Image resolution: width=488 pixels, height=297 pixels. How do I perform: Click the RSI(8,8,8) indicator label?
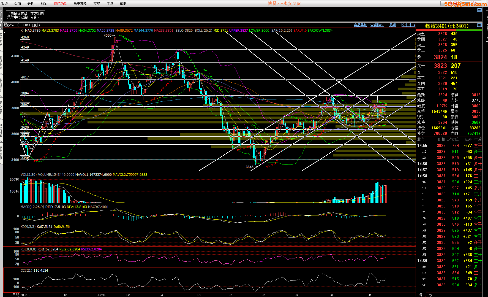tap(29, 249)
